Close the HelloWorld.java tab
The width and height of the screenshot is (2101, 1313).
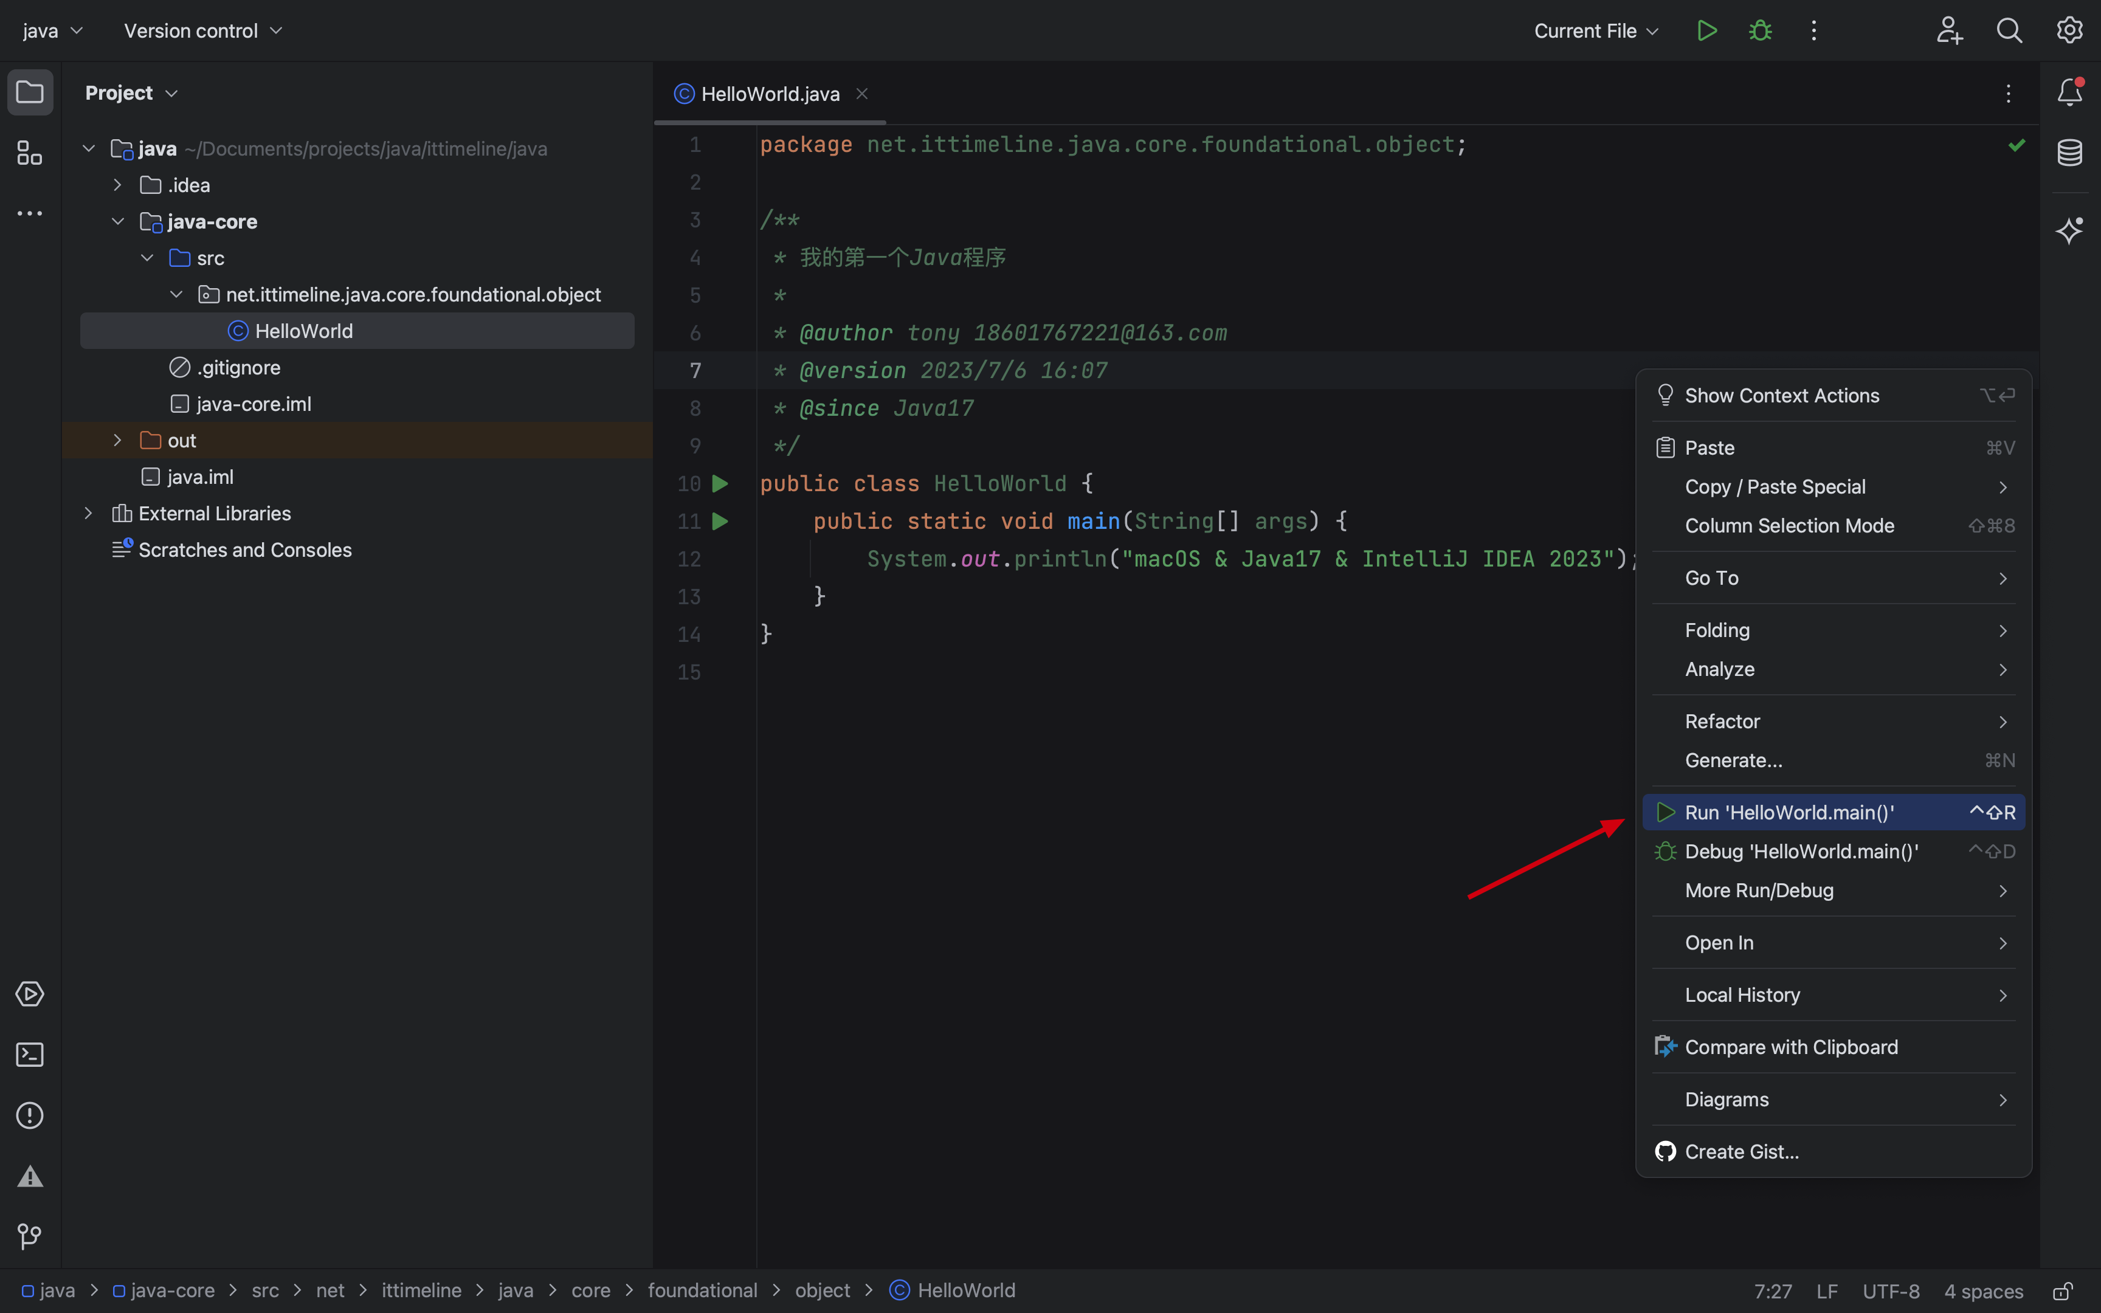pyautogui.click(x=862, y=94)
